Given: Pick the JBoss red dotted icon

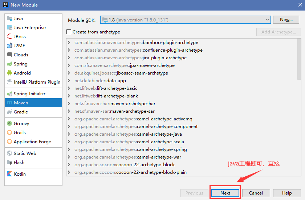Looking at the screenshot, I should click(x=9, y=37).
